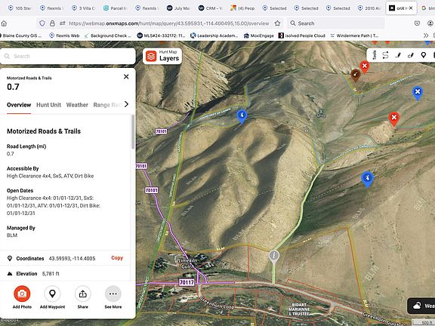435x326 pixels.
Task: Switch to the Google blm browser tab
Action: pyautogui.click(x=427, y=8)
